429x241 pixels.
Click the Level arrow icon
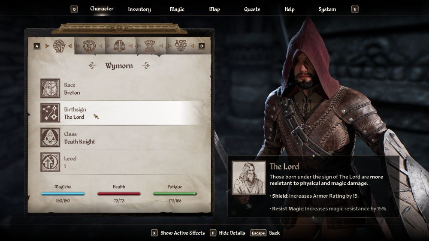coord(50,162)
